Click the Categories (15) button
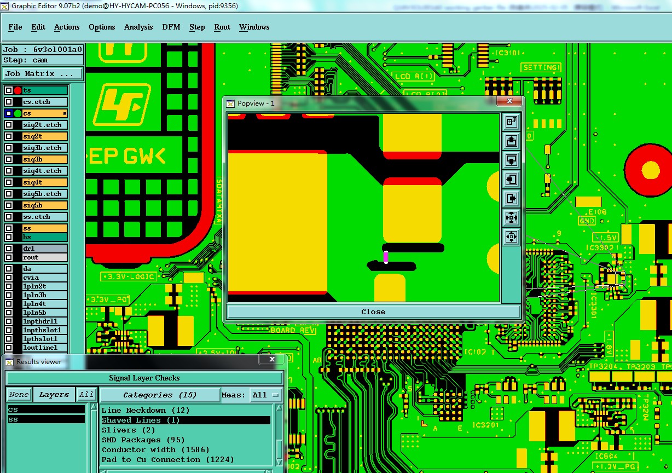 160,395
